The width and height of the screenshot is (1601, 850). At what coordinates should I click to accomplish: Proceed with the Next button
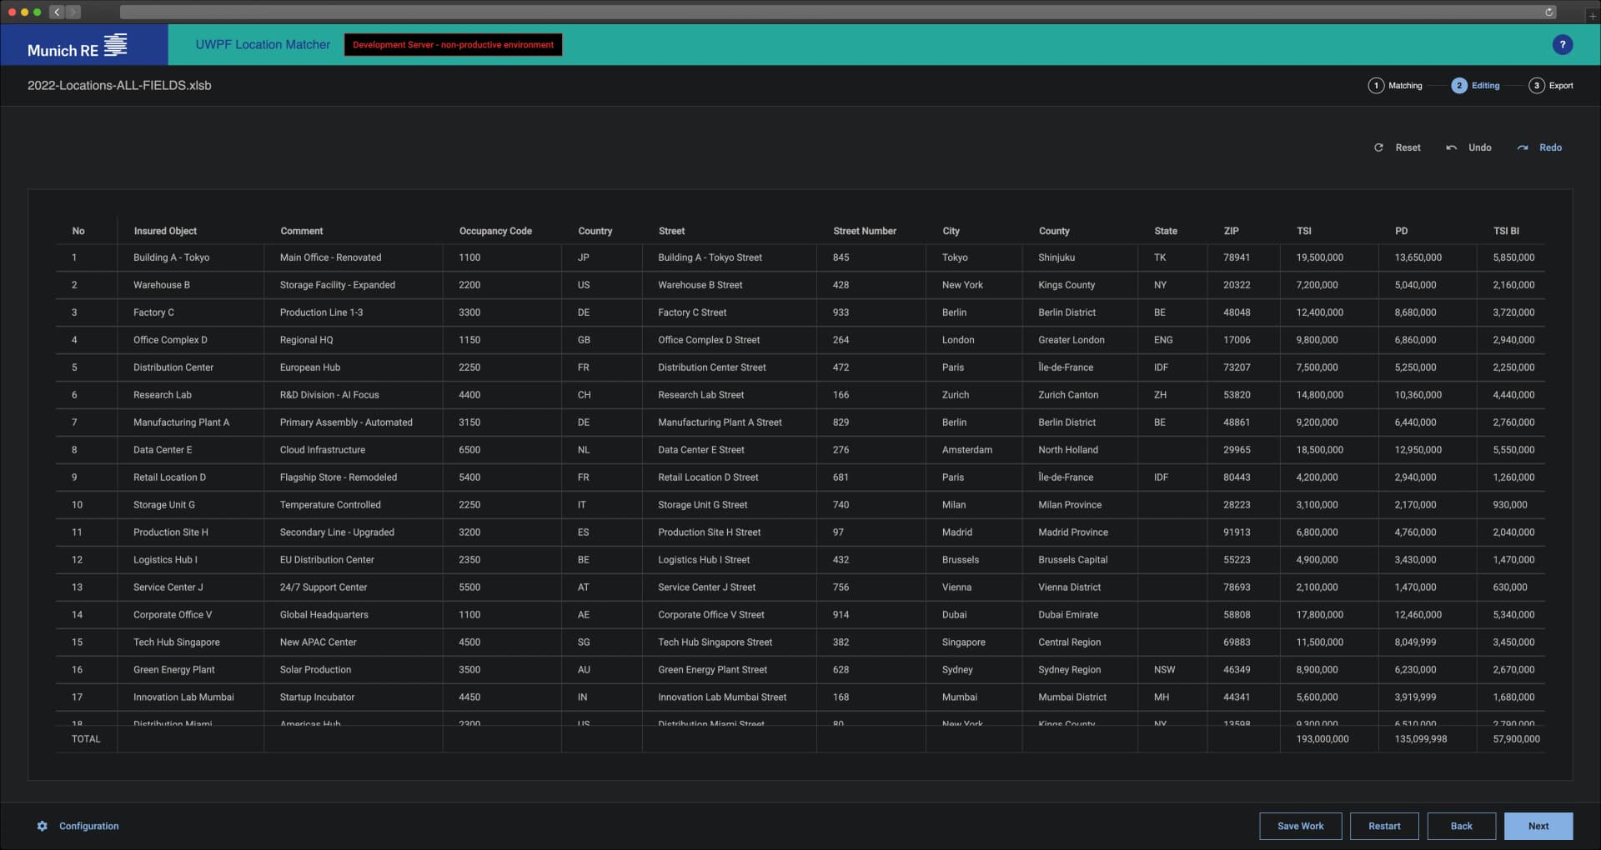(1538, 826)
